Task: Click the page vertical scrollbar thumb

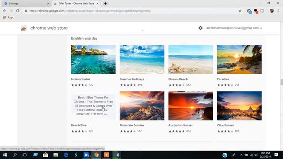Action: (x=281, y=82)
